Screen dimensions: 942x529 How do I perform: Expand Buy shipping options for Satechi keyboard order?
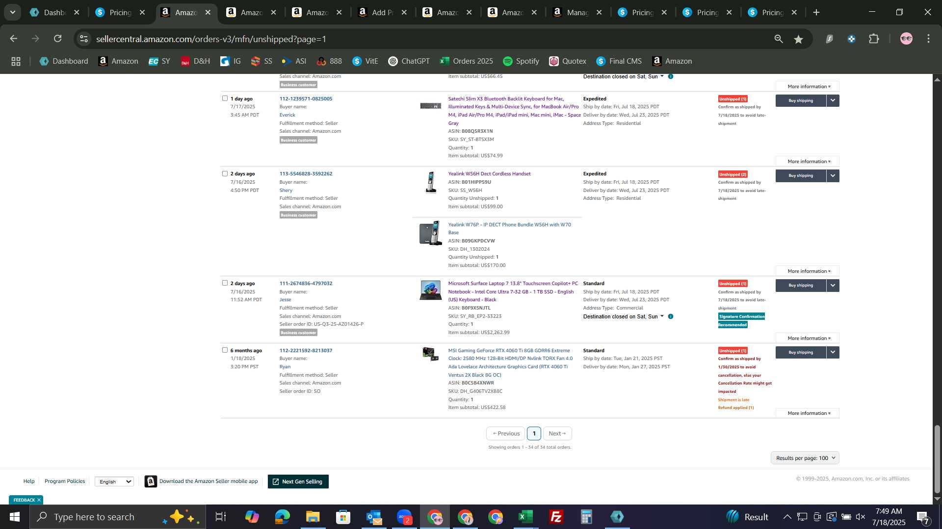pyautogui.click(x=833, y=100)
